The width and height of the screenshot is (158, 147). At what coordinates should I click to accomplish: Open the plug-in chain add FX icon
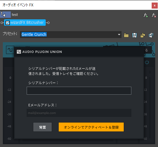(x=146, y=15)
